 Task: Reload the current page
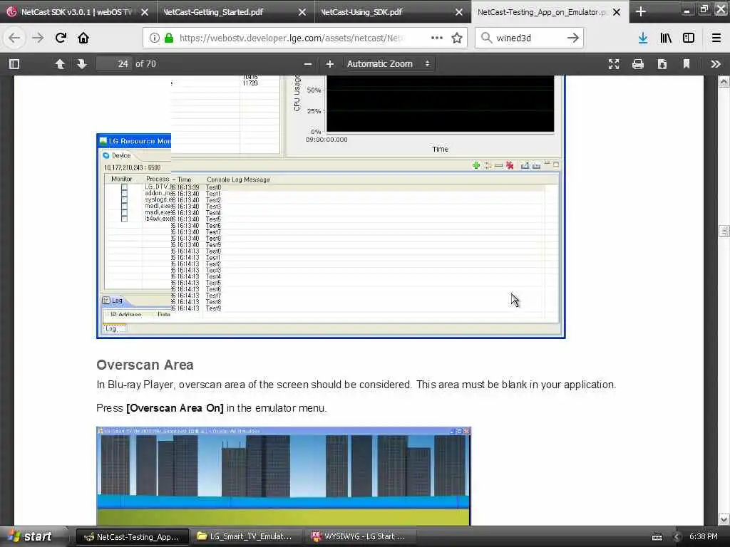61,38
